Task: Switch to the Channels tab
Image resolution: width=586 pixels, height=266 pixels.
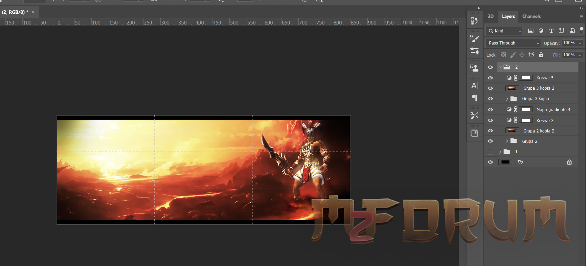Action: 531,16
